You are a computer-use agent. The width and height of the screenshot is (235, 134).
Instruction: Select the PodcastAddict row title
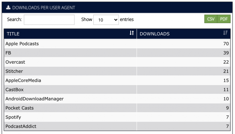[21, 126]
